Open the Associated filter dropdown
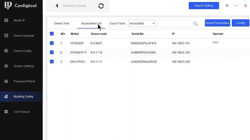 tap(142, 23)
